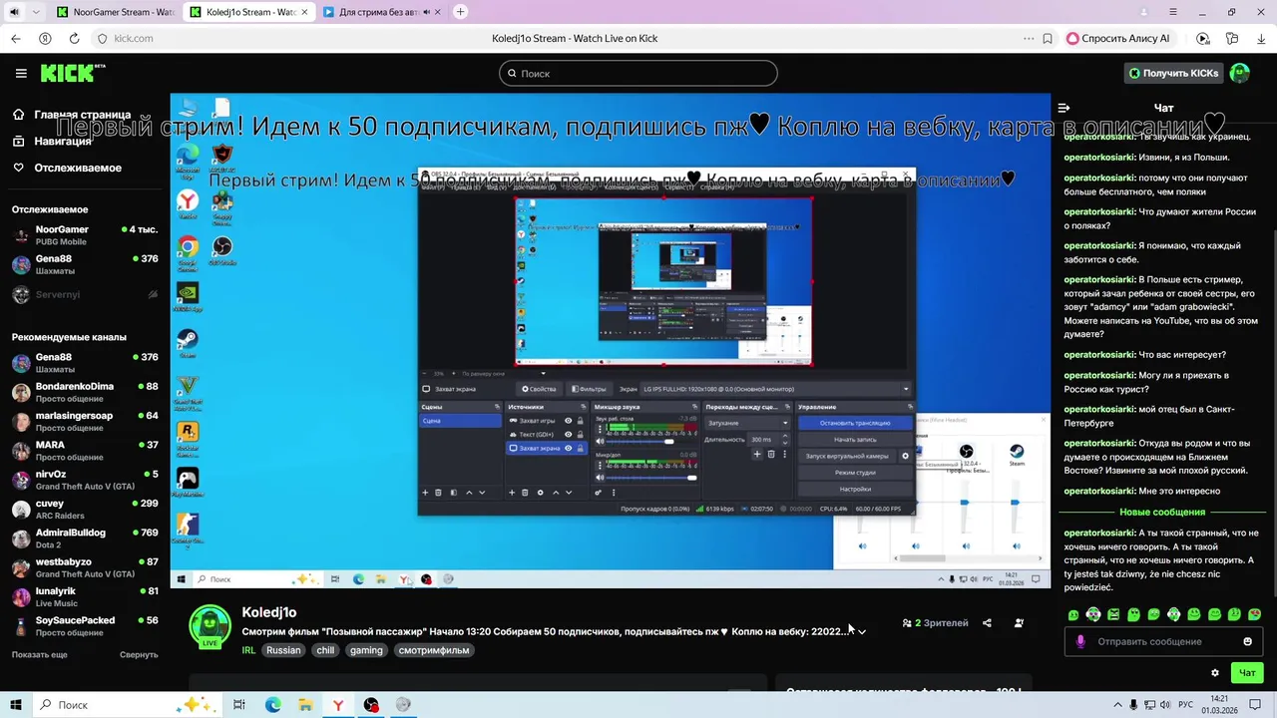The image size is (1277, 718).
Task: Show more recommended channels
Action: [x=40, y=654]
